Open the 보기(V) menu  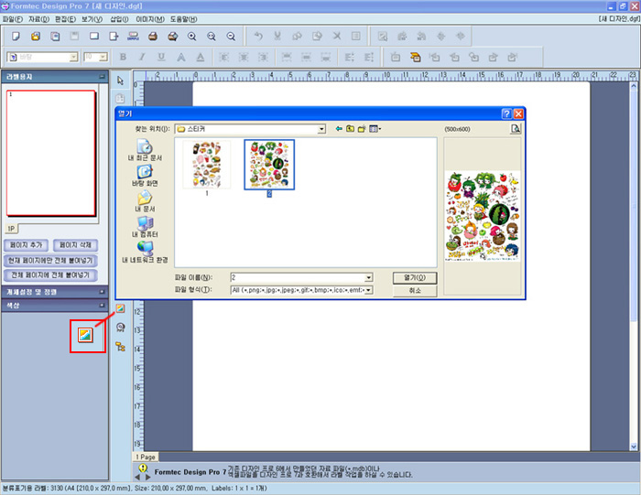pos(92,19)
